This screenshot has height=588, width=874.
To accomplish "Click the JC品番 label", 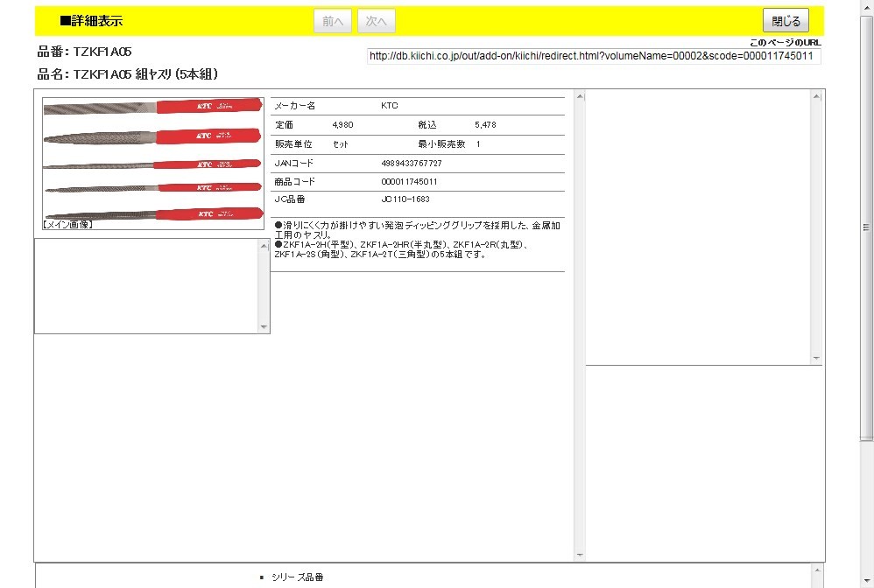I will pyautogui.click(x=290, y=199).
